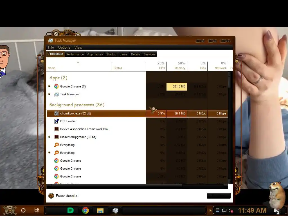Click the Task Manager taskbar icon
Viewport: 288px width, 216px height.
115,210
